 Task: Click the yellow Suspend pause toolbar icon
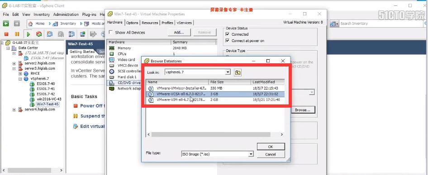(x=17, y=34)
